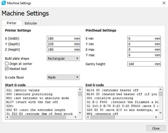Click Start G-code horizontal scrollbar thumb
This screenshot has height=133, width=168.
(x=38, y=117)
